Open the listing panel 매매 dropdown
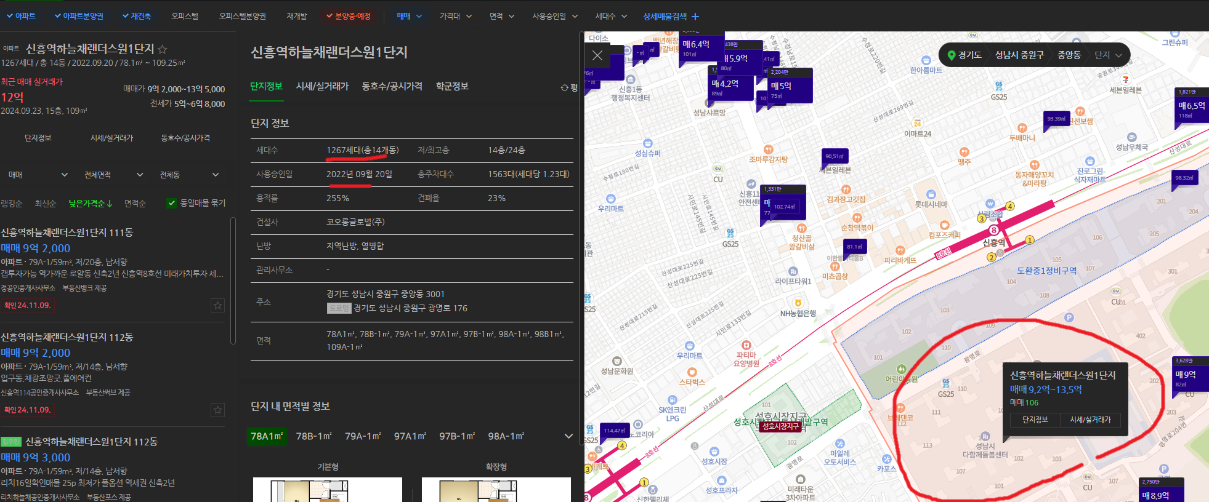The width and height of the screenshot is (1209, 502). [x=37, y=175]
